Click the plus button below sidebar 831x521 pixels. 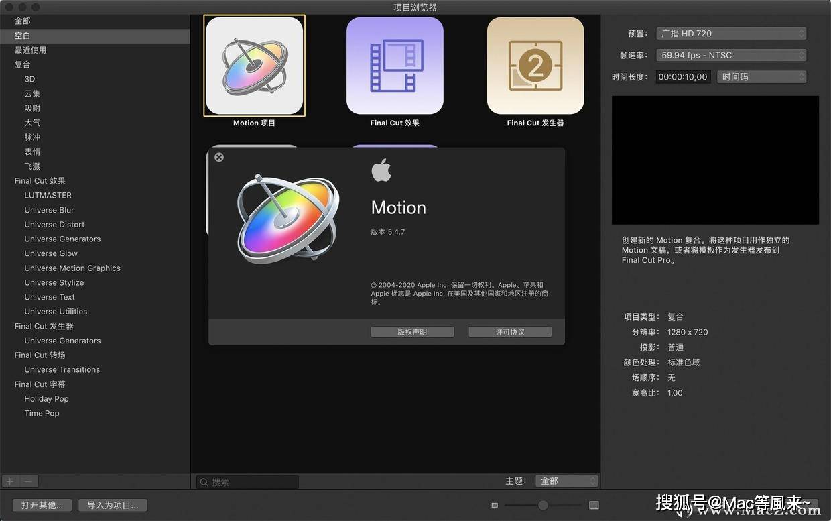tap(10, 481)
